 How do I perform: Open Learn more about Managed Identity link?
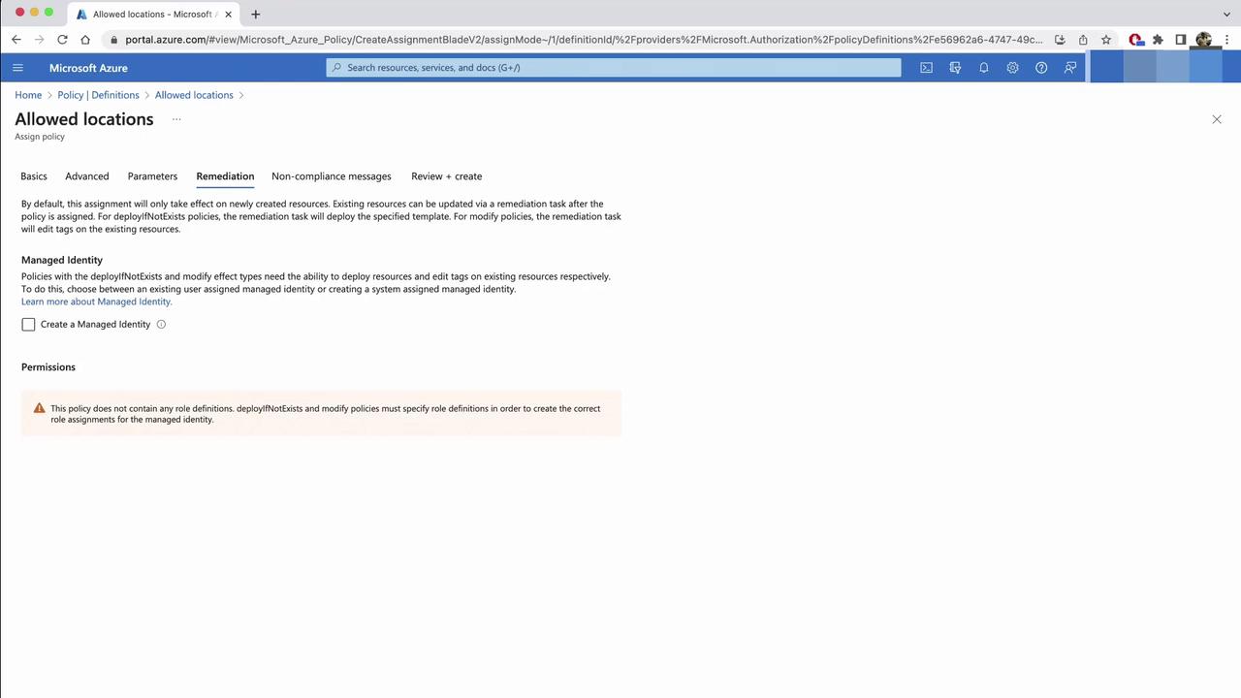(96, 301)
